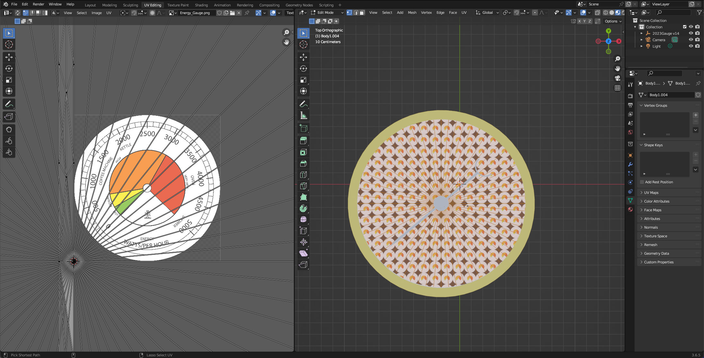Disable Light in renders

[x=697, y=46]
